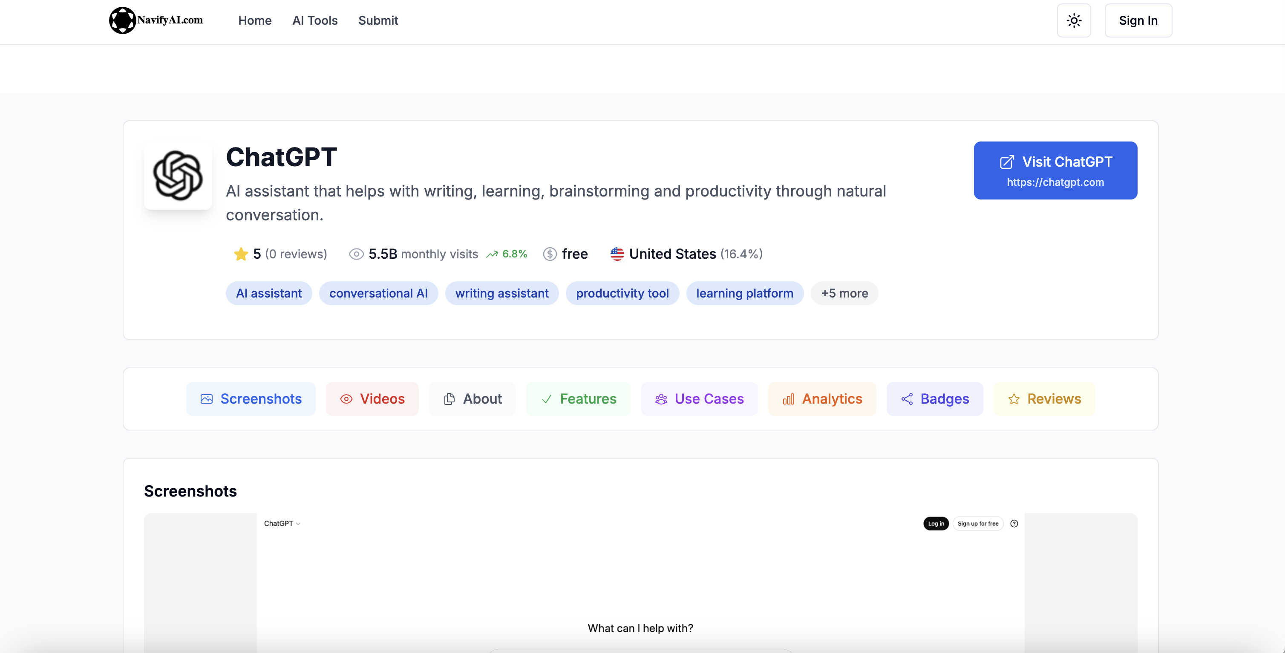Screen dimensions: 1285x653
Task: Open the ChatGPT screenshot thumbnail
Action: pyautogui.click(x=640, y=583)
